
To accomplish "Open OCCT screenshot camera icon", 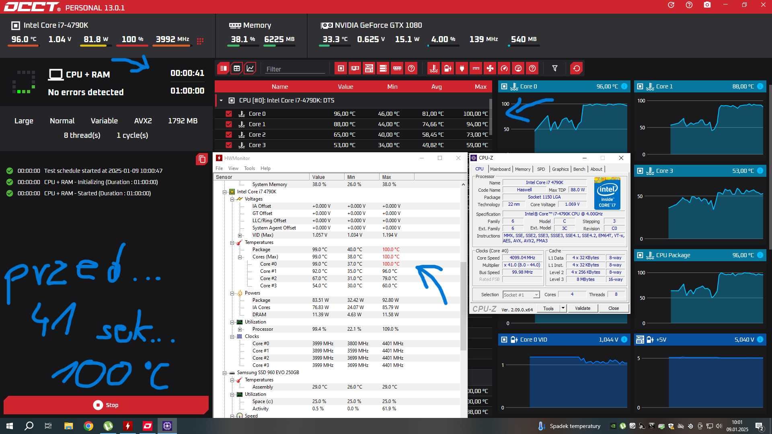I will (x=707, y=5).
